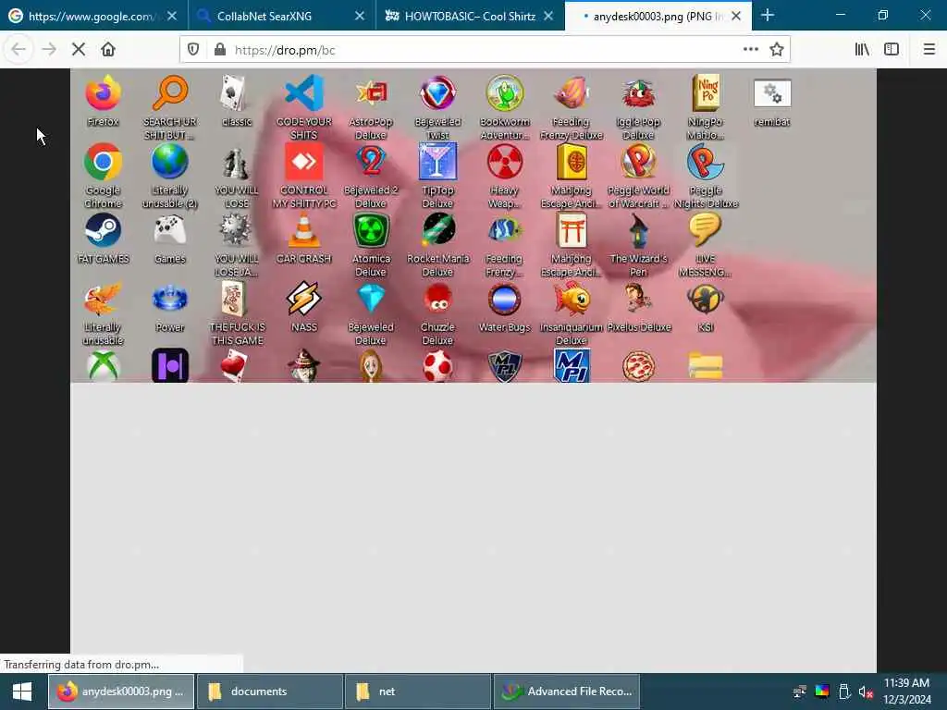Screen dimensions: 947x710
Task: Open the Windows Start menu
Action: coord(22,692)
